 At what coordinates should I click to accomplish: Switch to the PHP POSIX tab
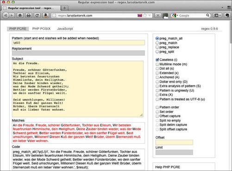(41, 29)
